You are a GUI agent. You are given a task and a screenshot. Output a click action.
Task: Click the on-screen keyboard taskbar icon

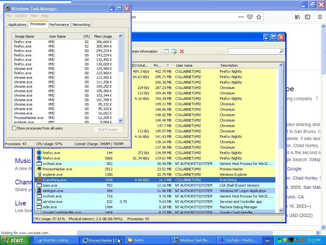(x=267, y=241)
